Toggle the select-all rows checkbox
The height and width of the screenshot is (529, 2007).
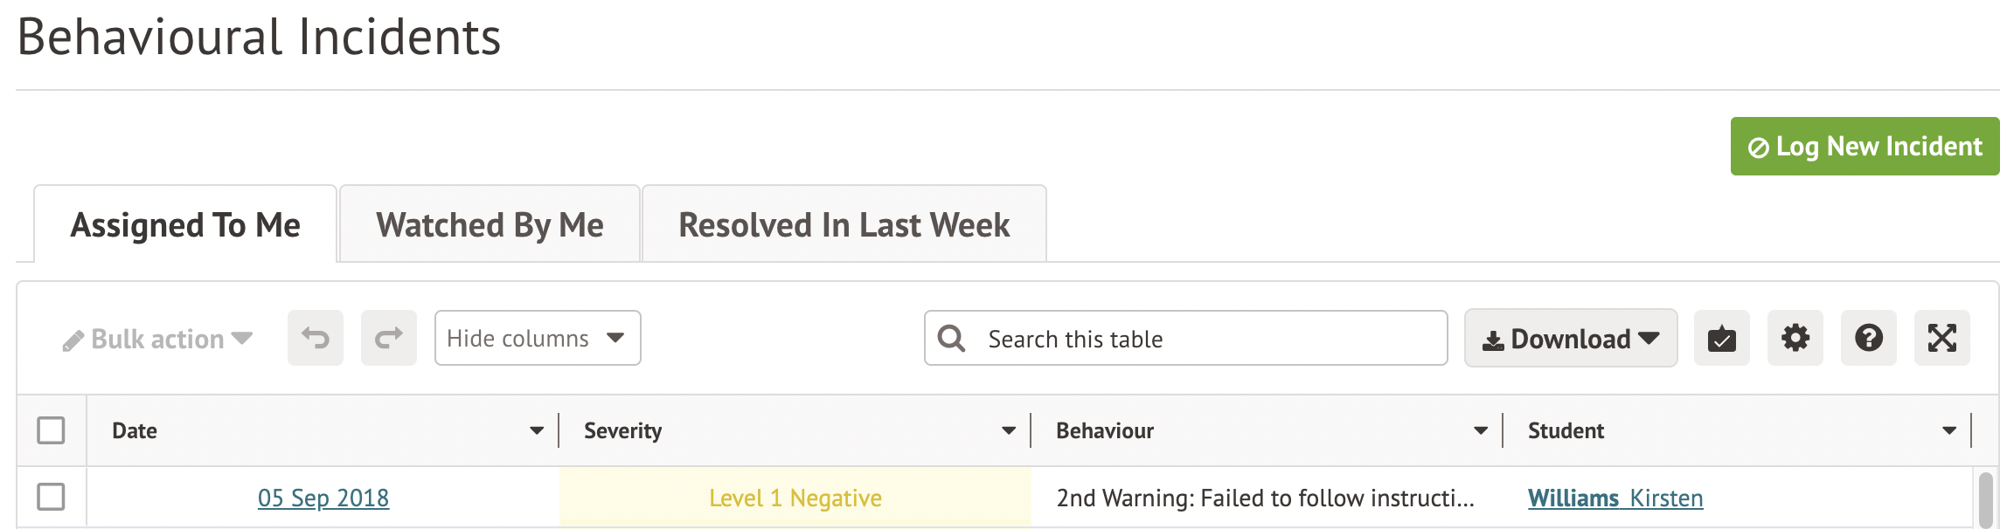tap(51, 430)
